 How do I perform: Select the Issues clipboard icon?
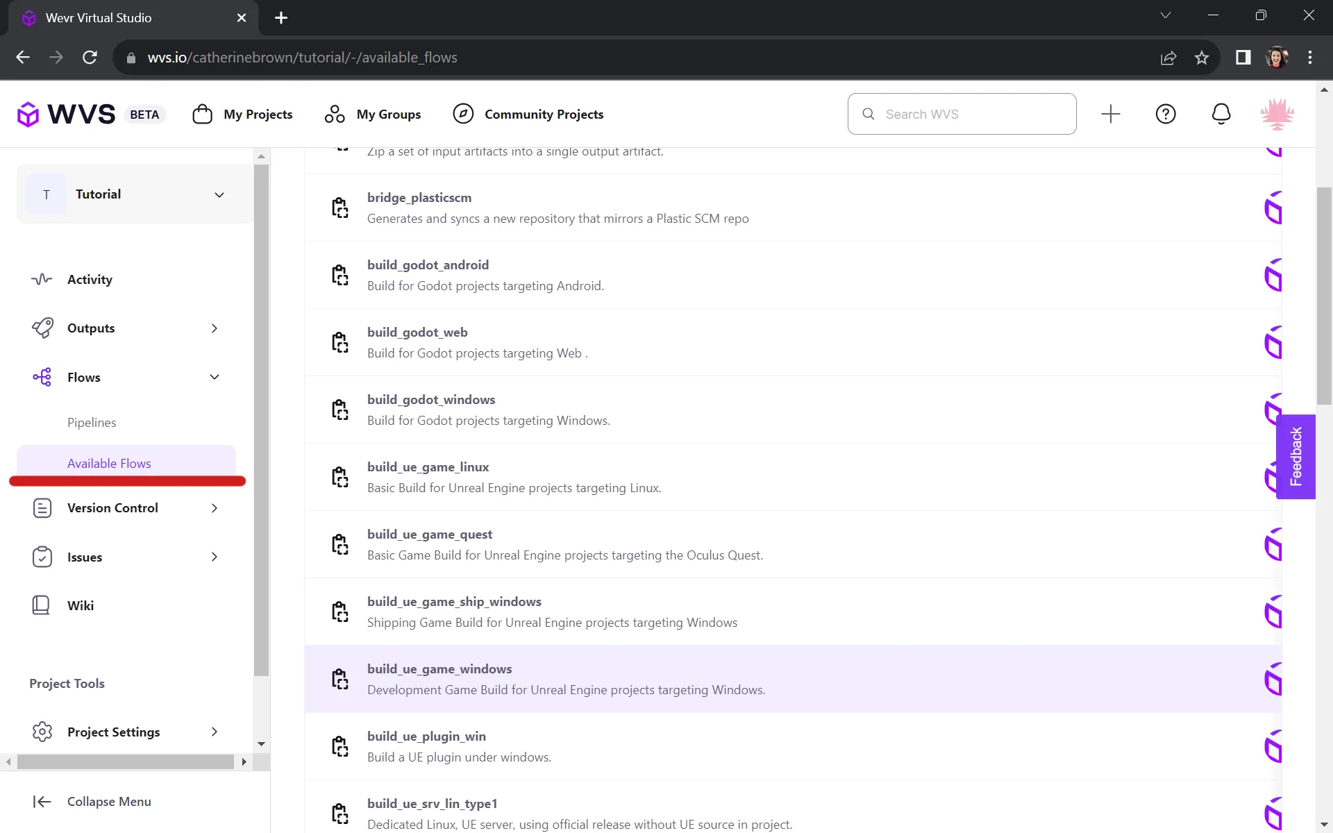point(42,557)
